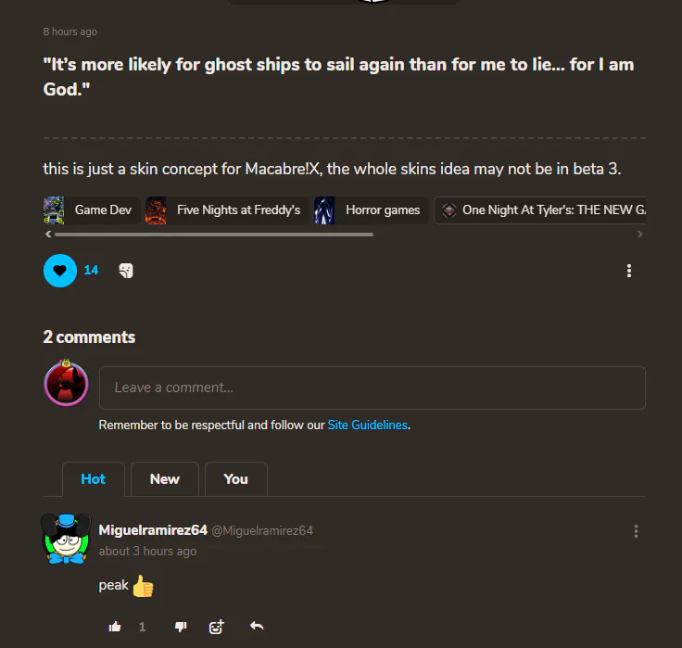Switch to the Hot comments tab
Screen dimensions: 682x648
tap(93, 478)
